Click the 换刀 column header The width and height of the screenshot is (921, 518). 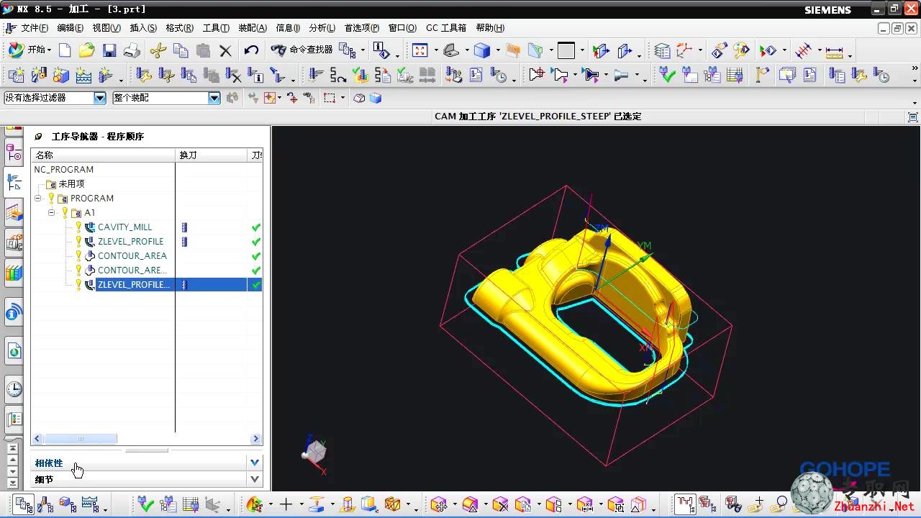[x=212, y=155]
